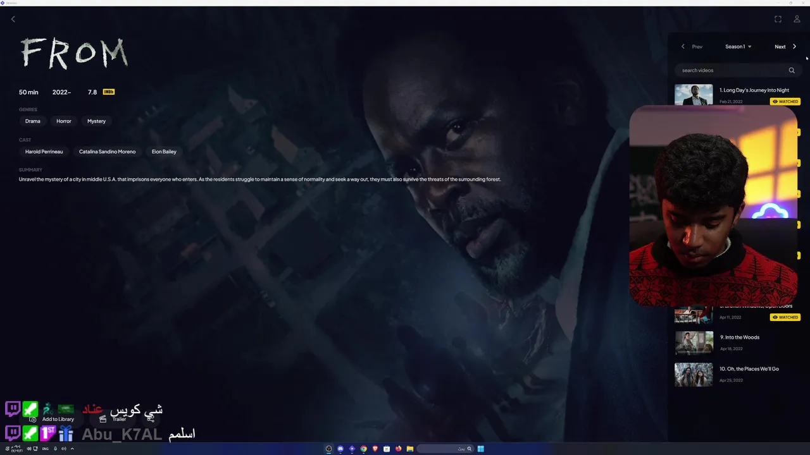Click episode 10 thumbnail image
The width and height of the screenshot is (810, 455).
tap(694, 374)
